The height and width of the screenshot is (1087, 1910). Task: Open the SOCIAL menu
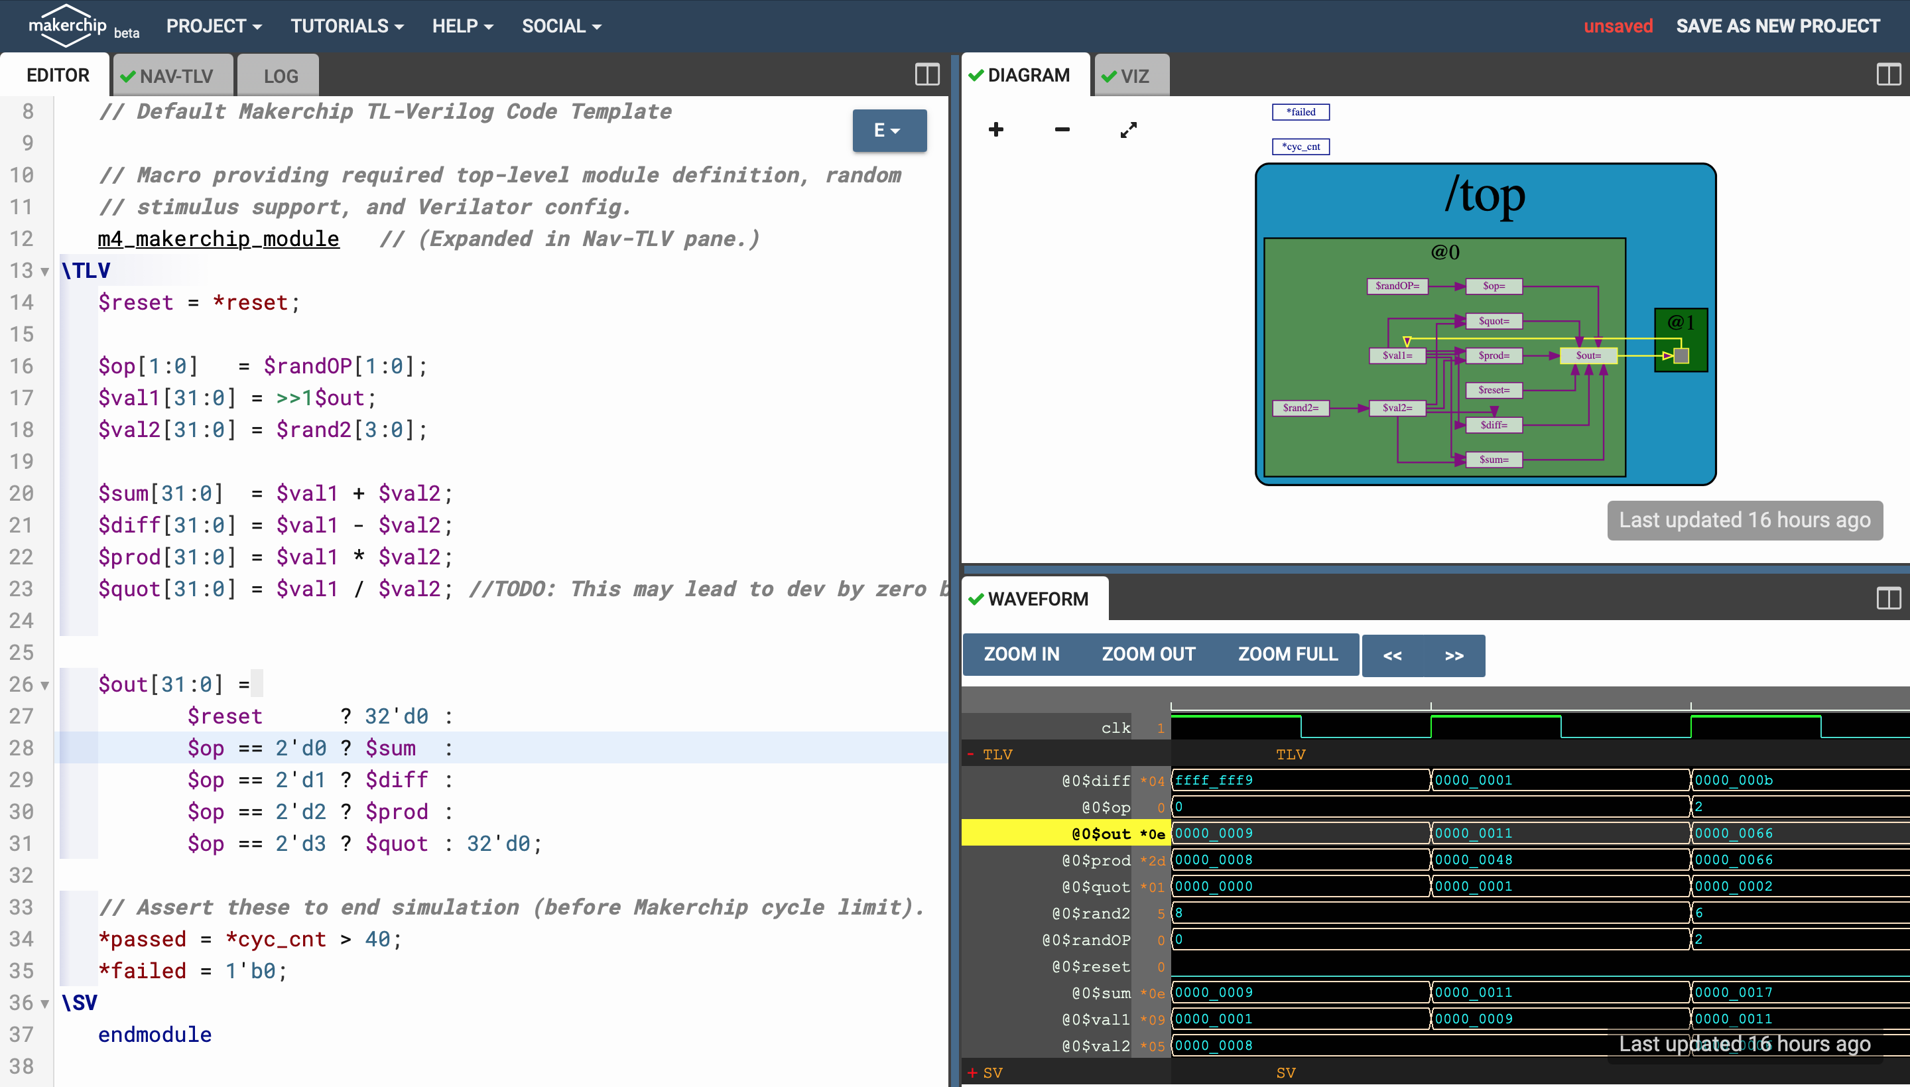point(561,26)
